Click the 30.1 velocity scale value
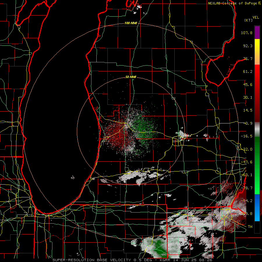 248,98
